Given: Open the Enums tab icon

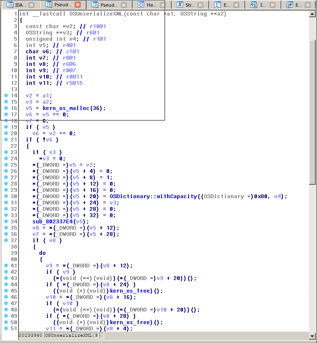Looking at the screenshot, I should [x=217, y=5].
